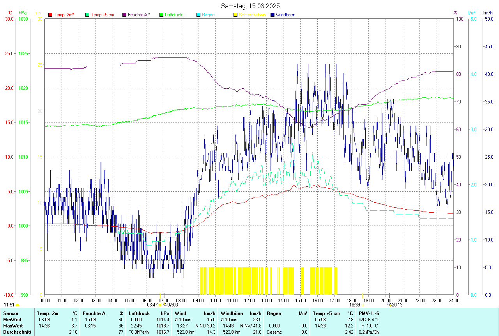
Task: Click the 00:00 mark on time axis
Action: click(x=45, y=300)
